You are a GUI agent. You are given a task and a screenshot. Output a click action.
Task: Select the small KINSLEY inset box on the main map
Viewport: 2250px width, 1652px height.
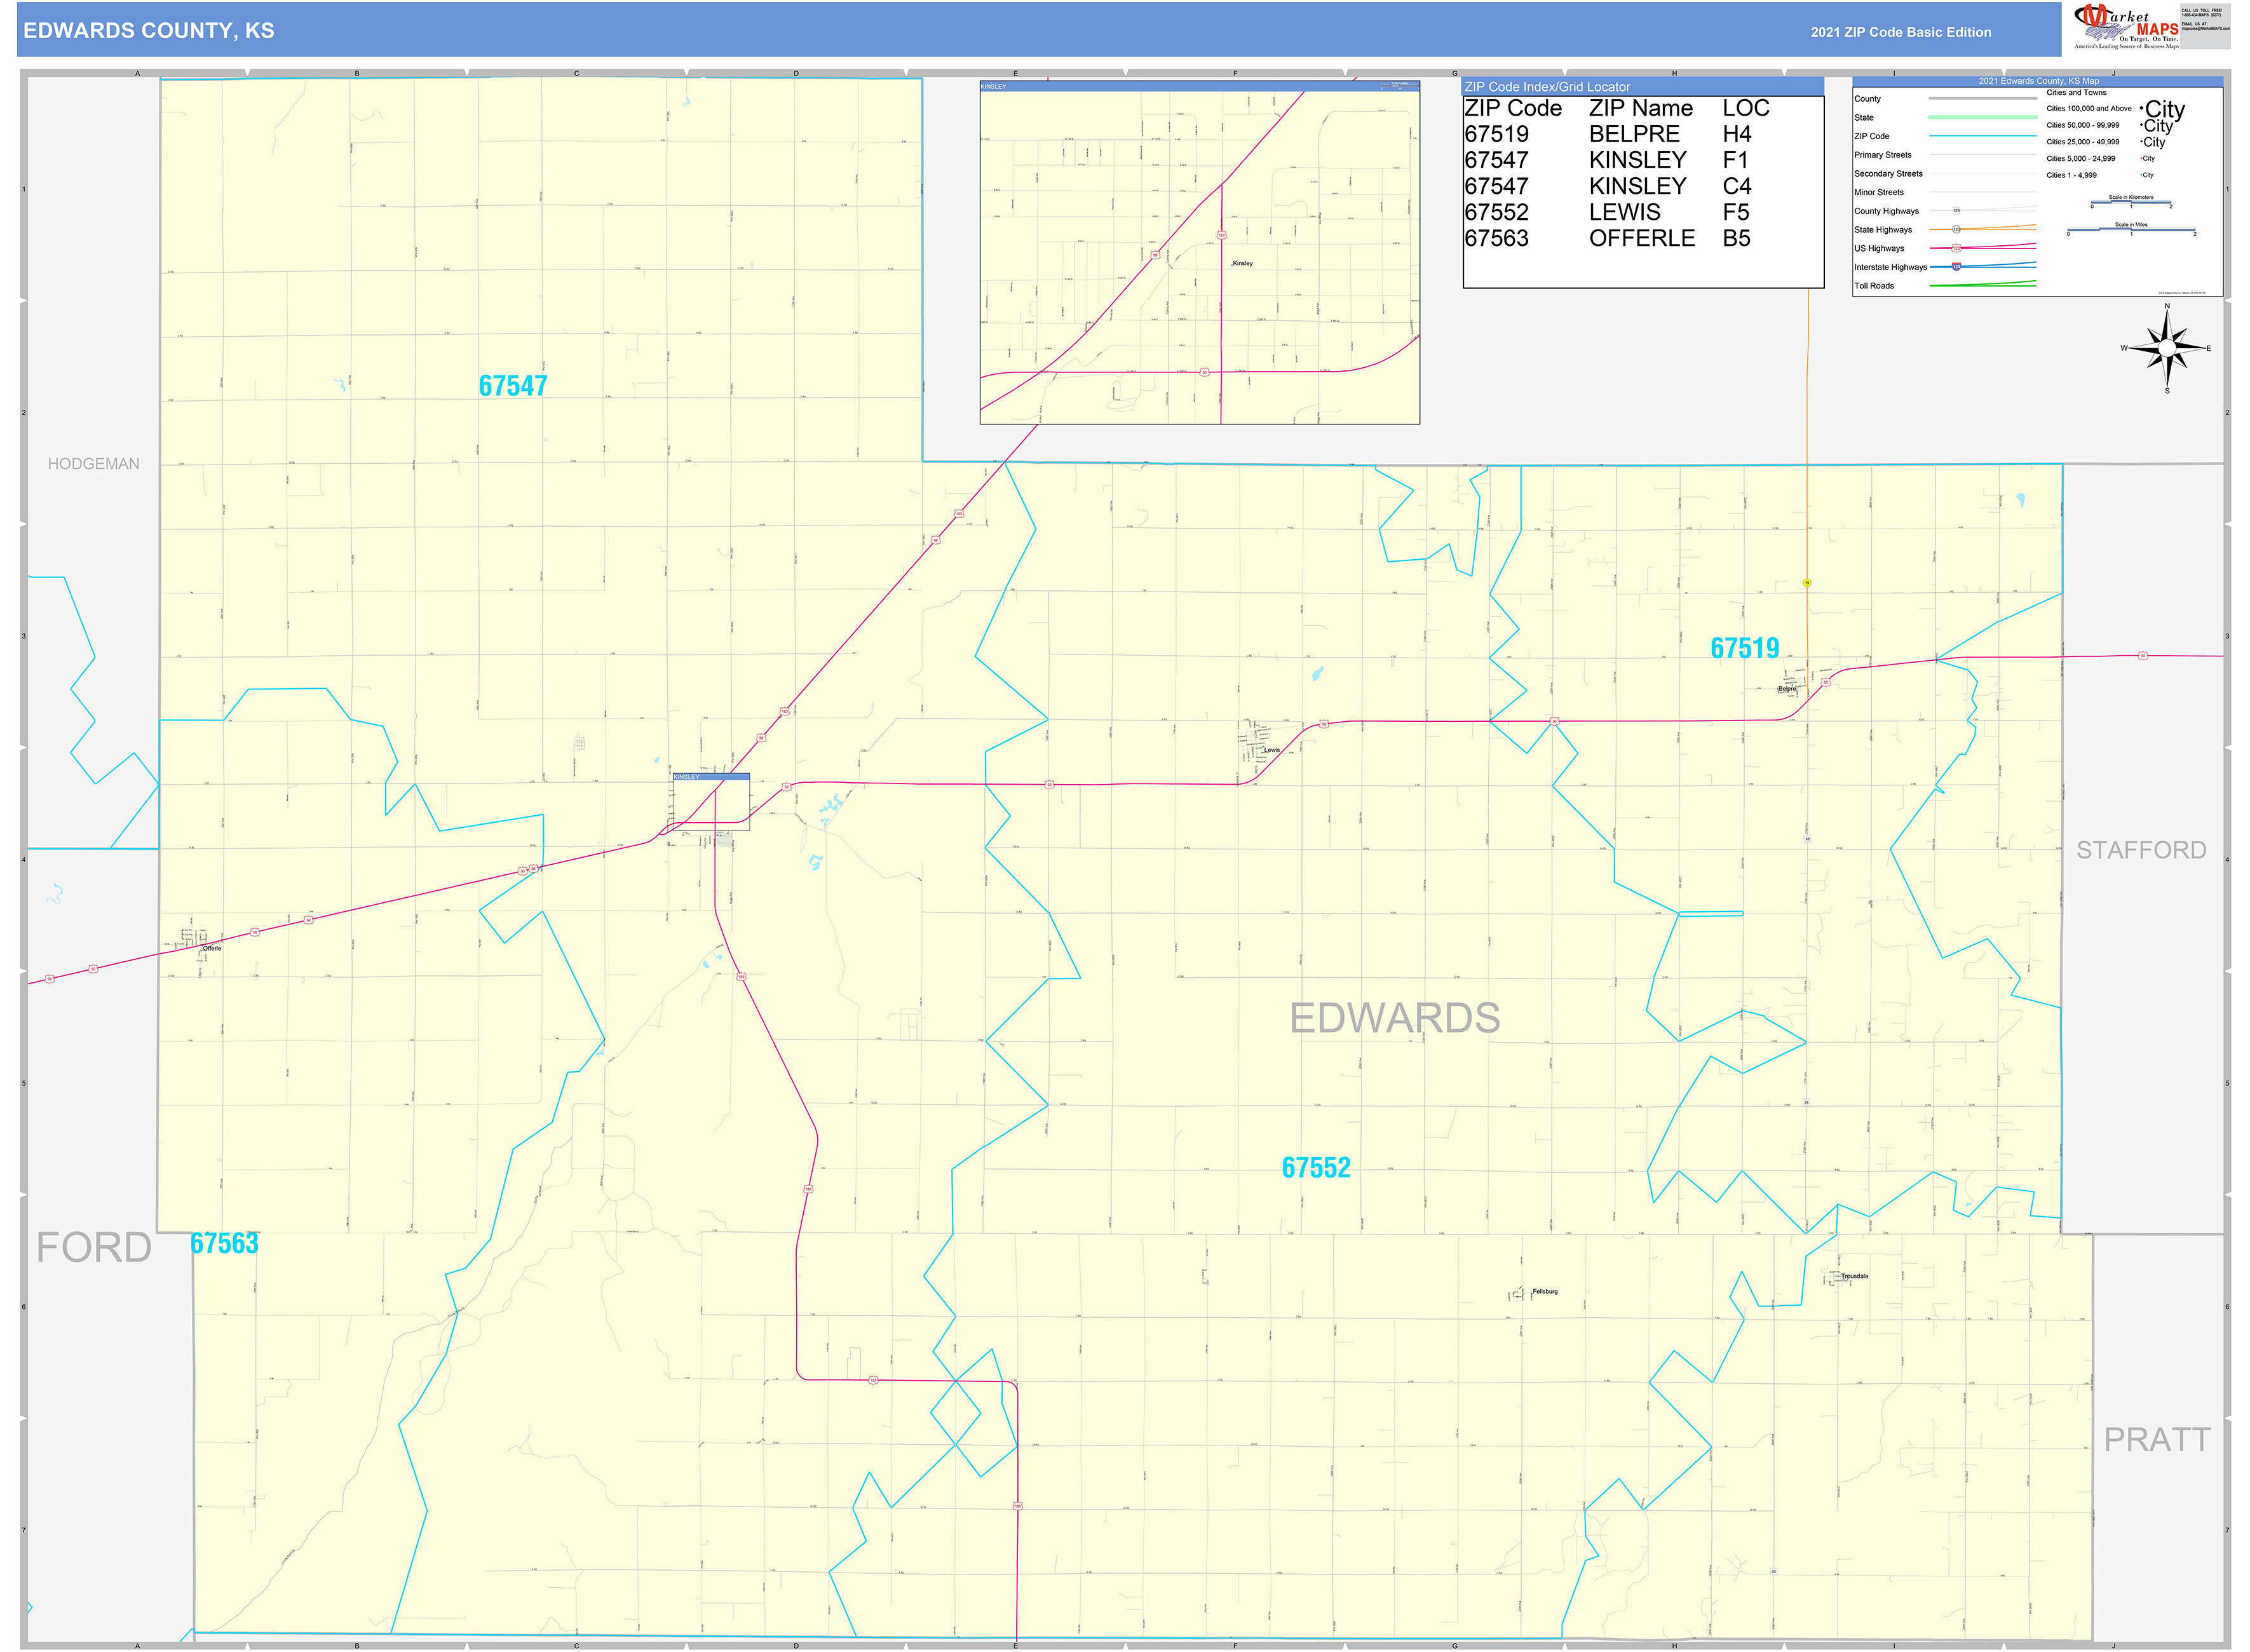(x=711, y=801)
